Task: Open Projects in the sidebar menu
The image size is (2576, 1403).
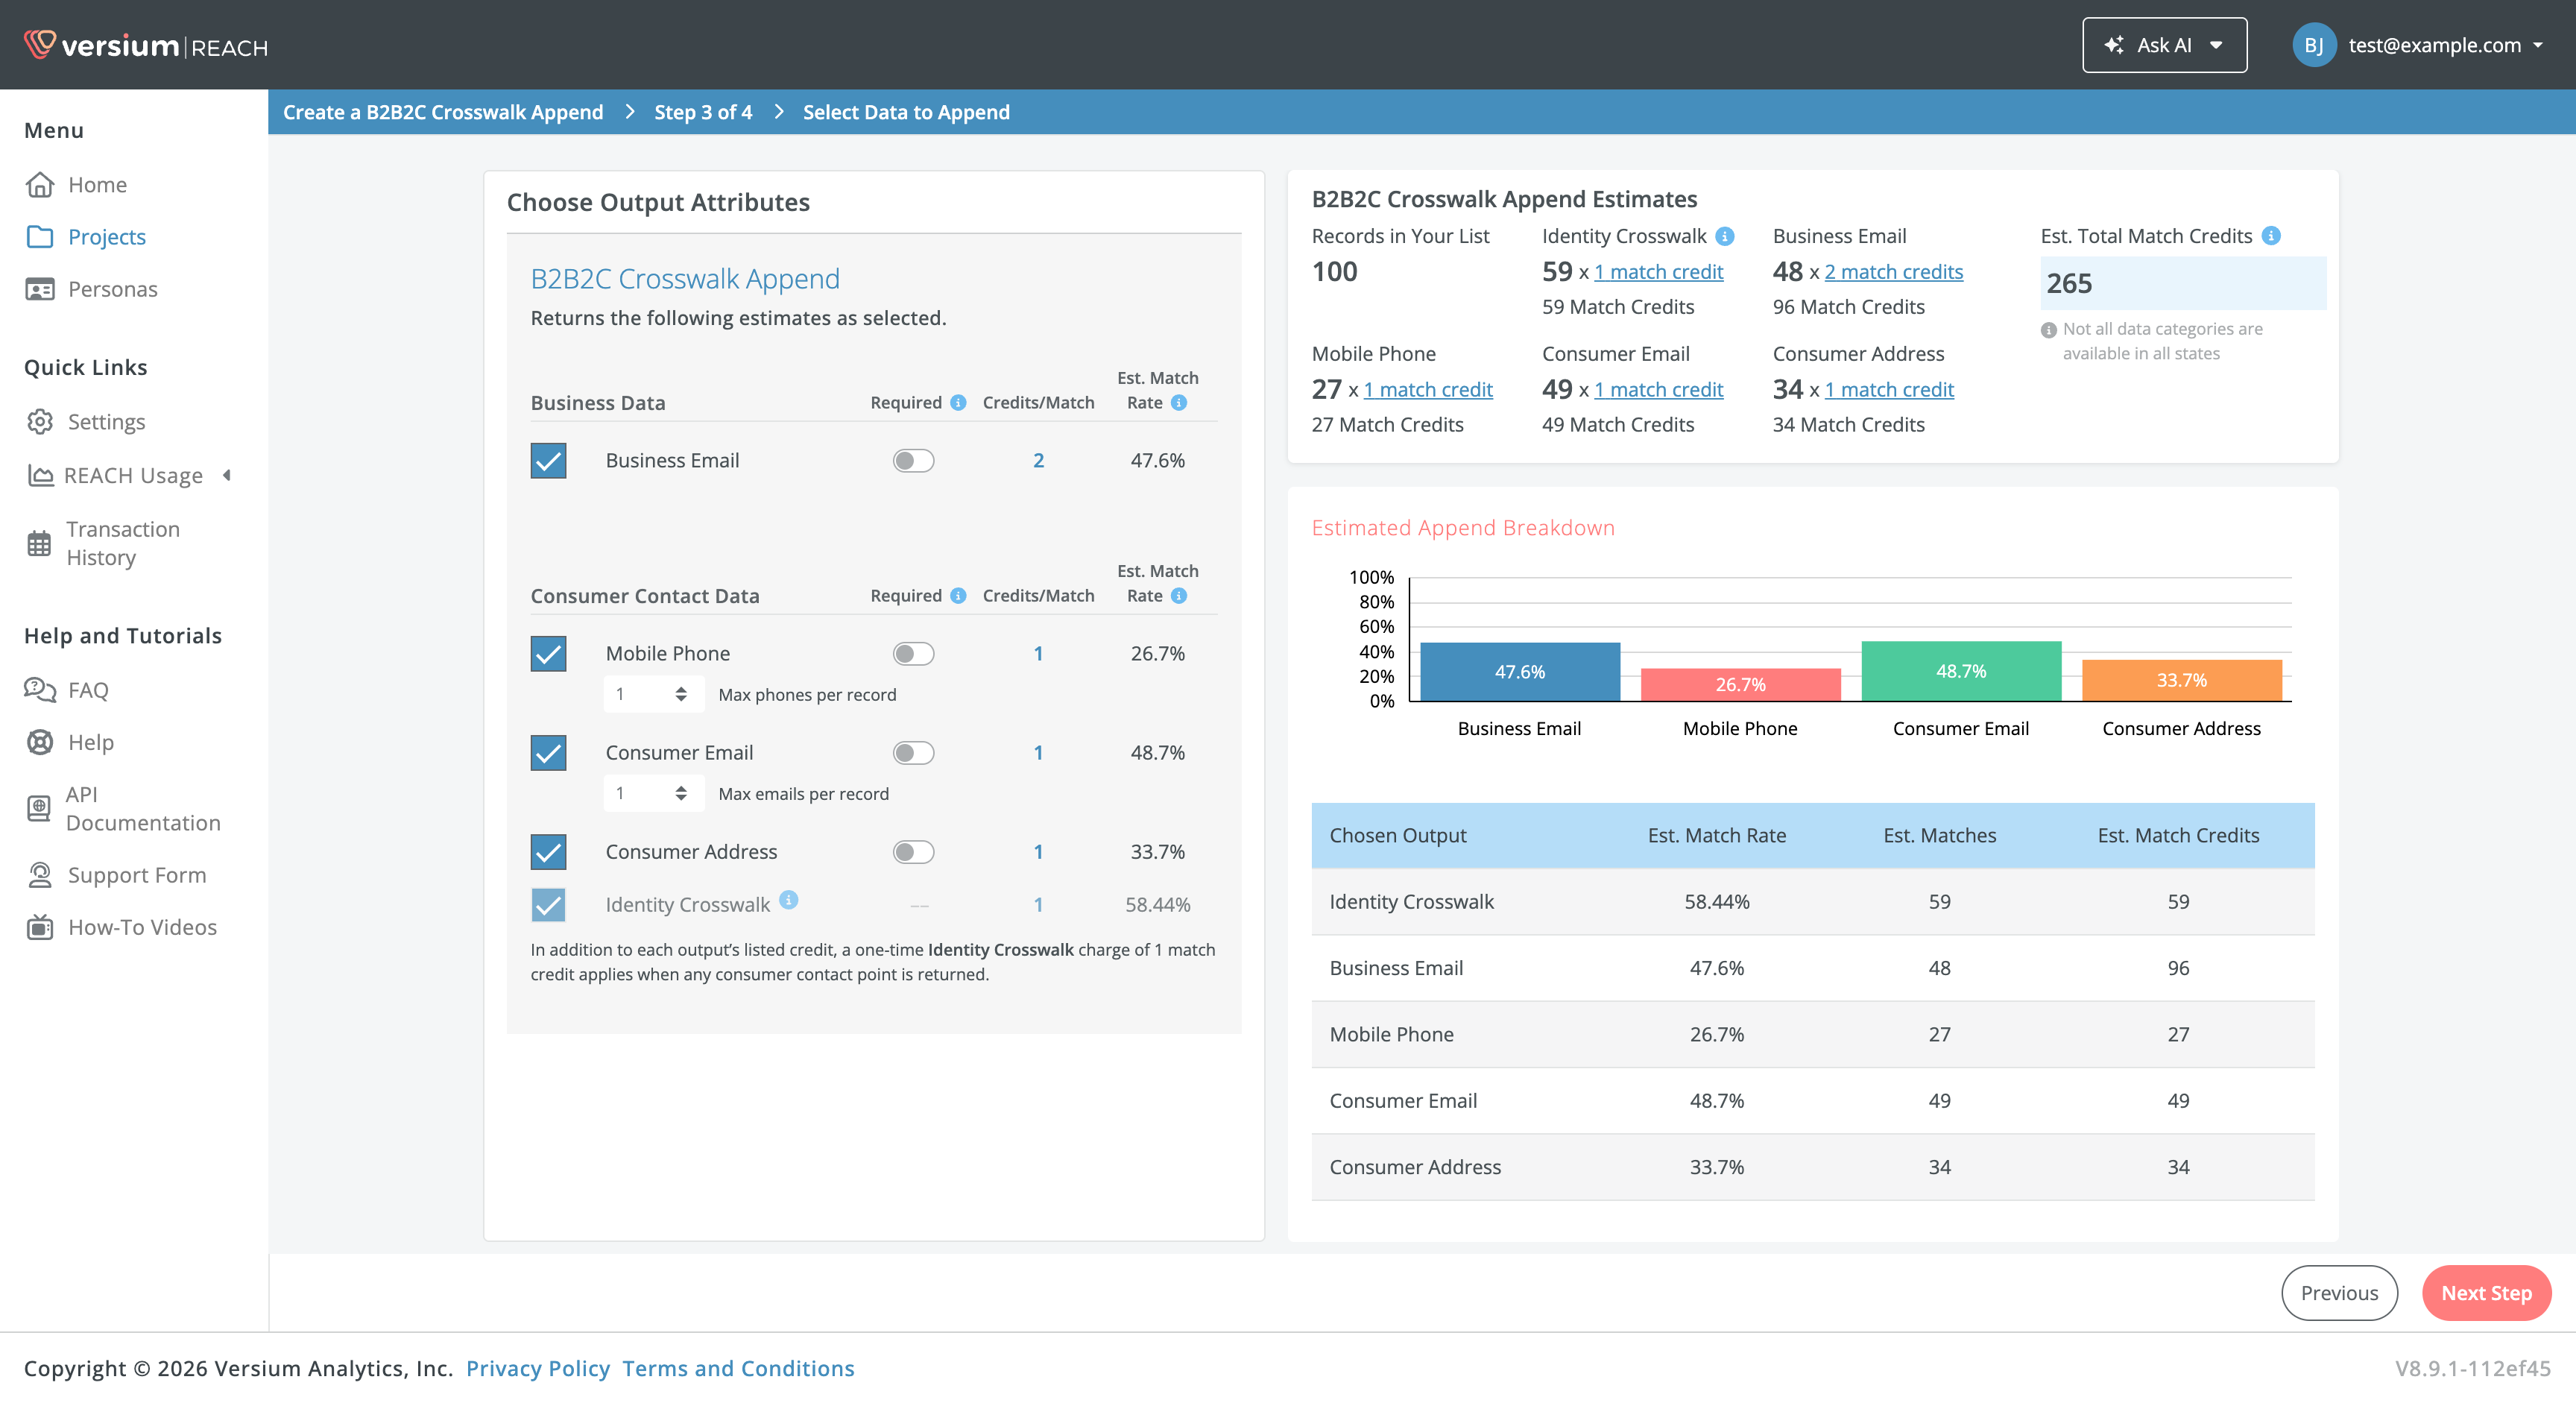Action: point(106,237)
